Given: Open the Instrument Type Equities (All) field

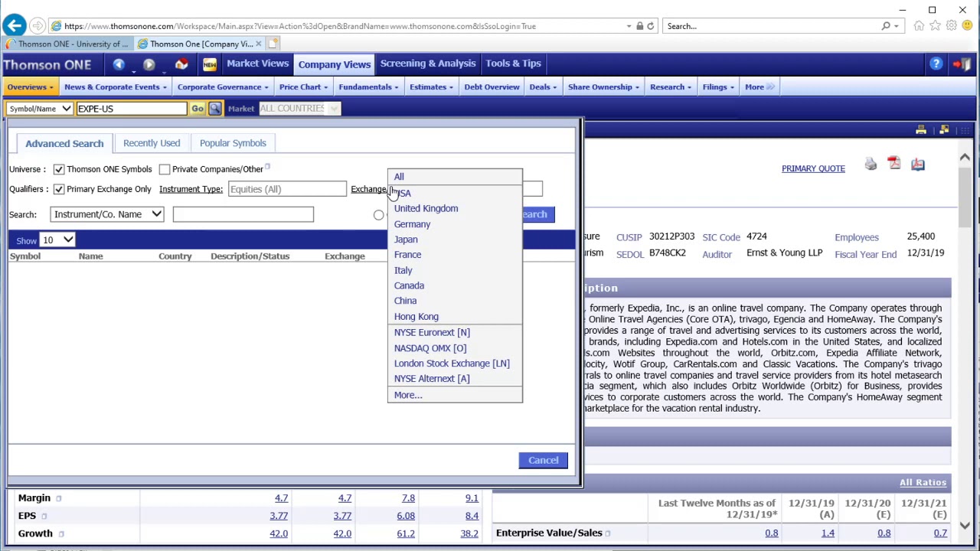Looking at the screenshot, I should (287, 189).
